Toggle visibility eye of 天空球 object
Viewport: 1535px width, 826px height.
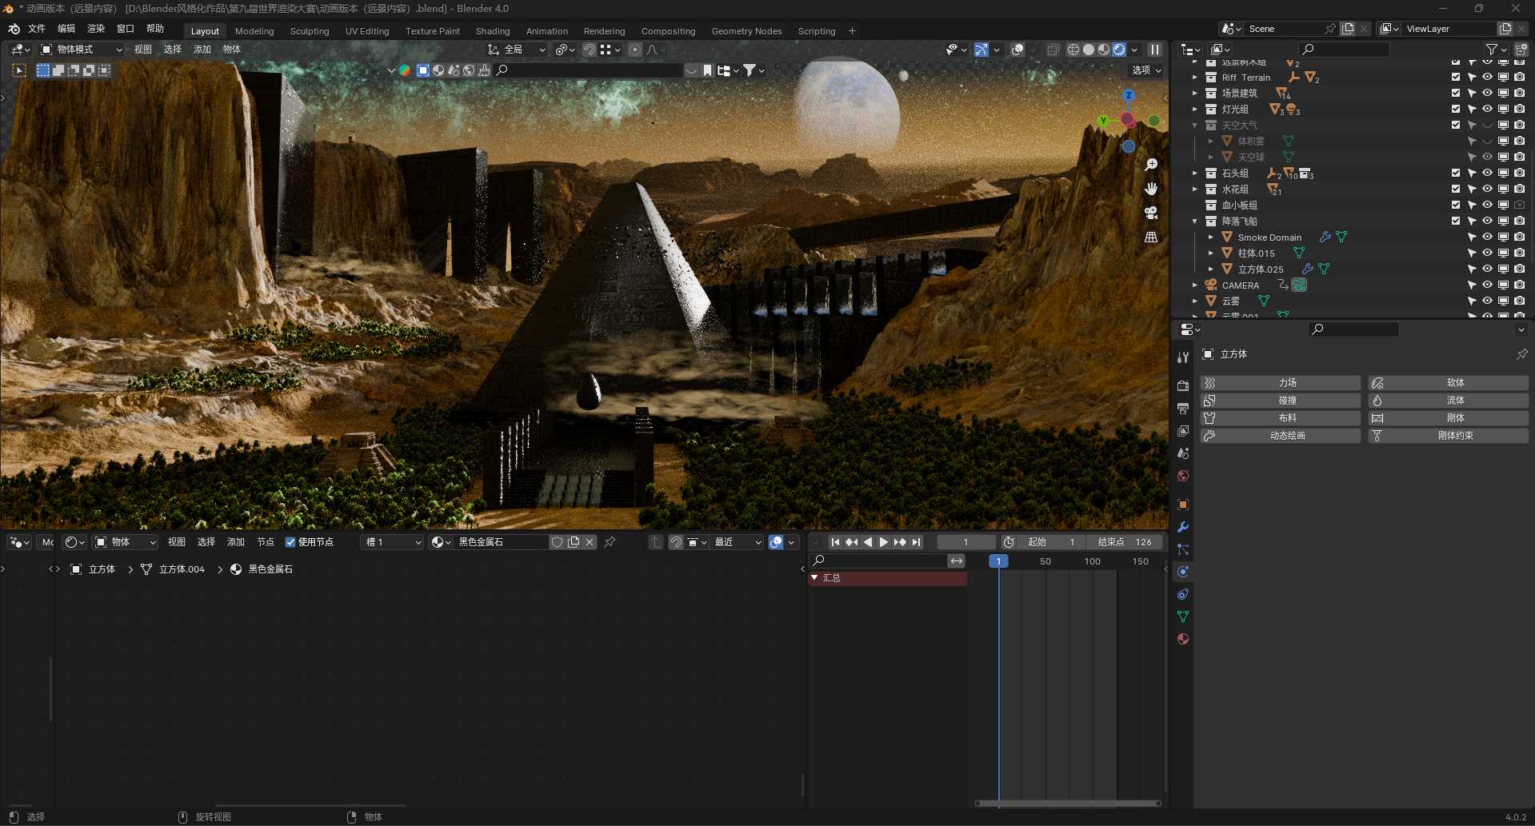[1487, 157]
